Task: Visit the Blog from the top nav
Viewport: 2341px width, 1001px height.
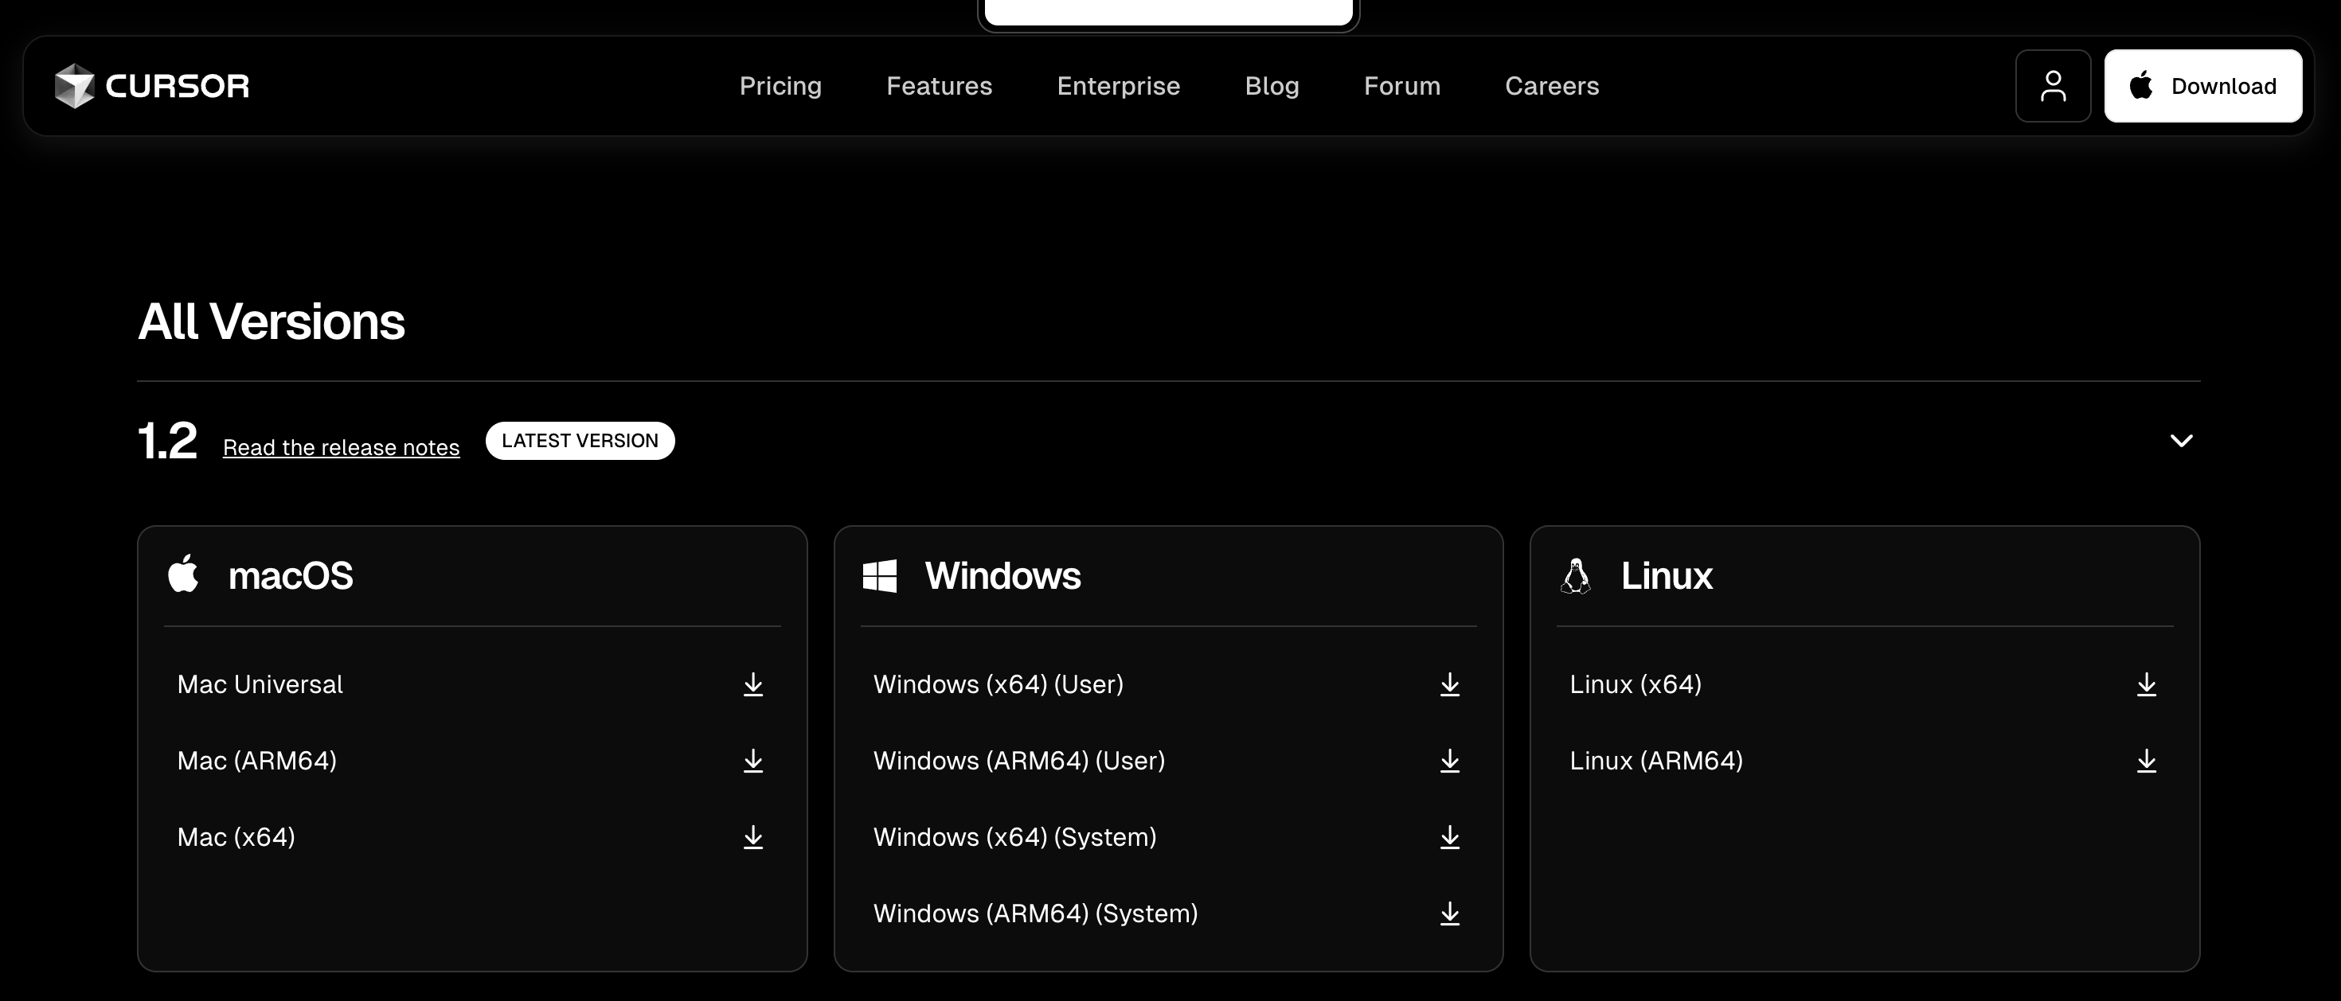Action: click(x=1272, y=86)
